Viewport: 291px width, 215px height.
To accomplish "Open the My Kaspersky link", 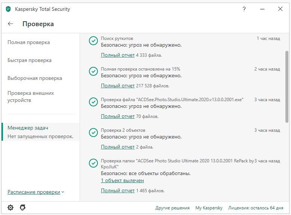I will pos(209,208).
